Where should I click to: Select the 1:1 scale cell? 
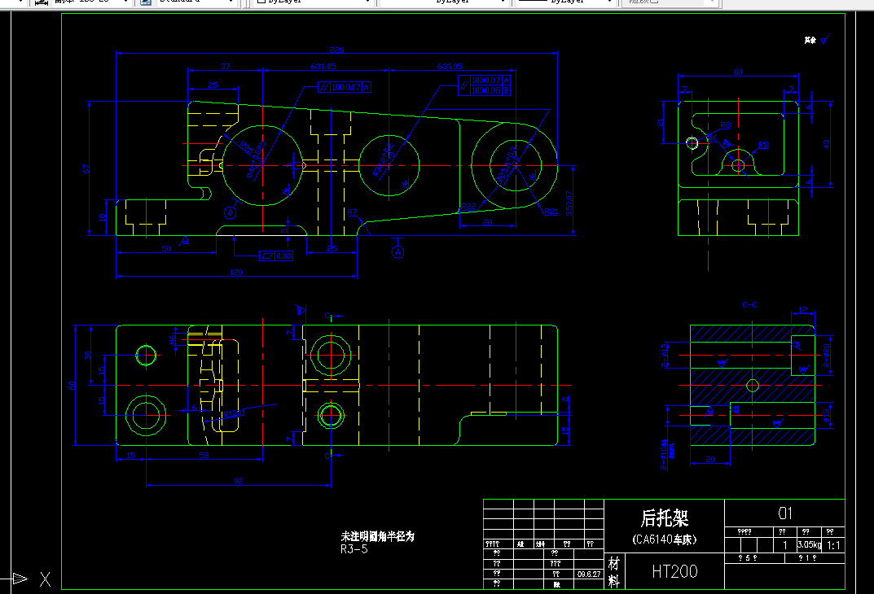[833, 545]
